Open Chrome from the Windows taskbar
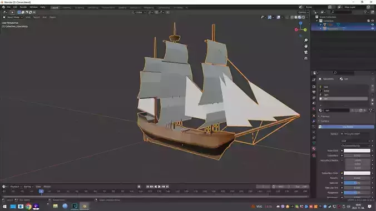Image resolution: width=376 pixels, height=211 pixels. [x=28, y=207]
